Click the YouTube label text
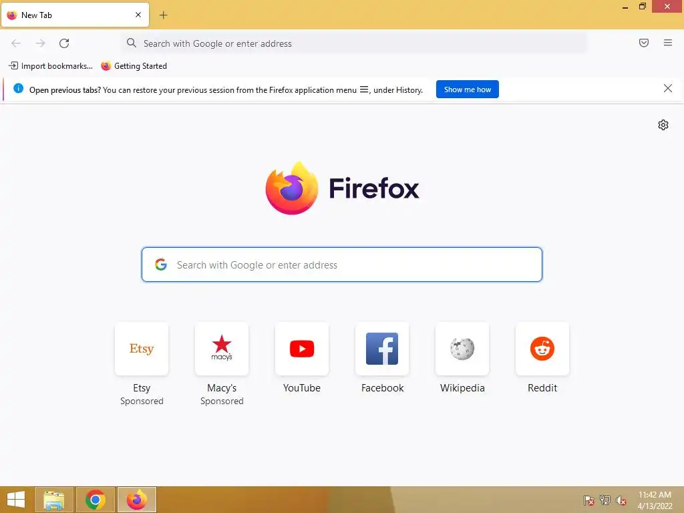This screenshot has height=513, width=684. [302, 388]
